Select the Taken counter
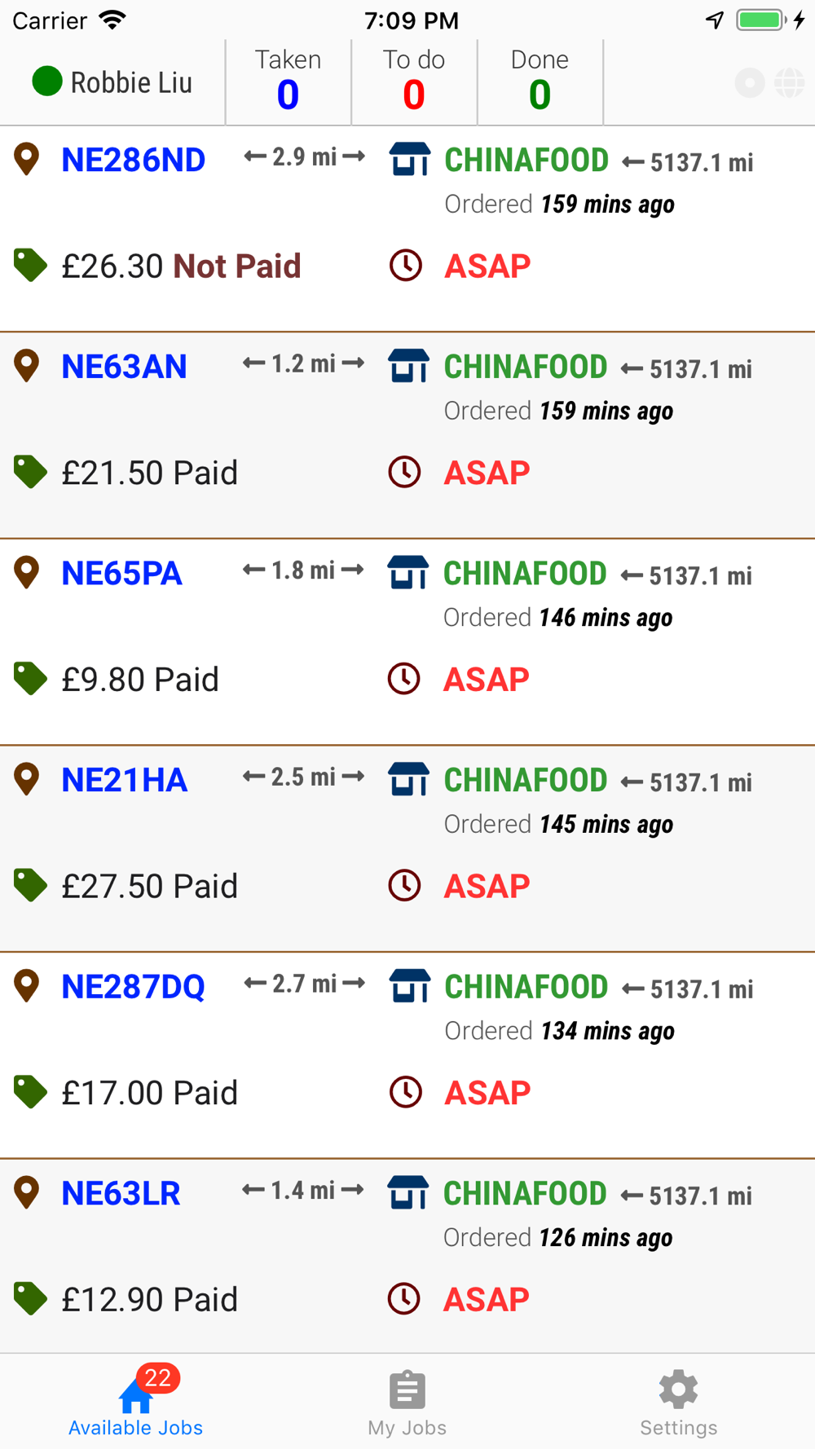 pos(288,81)
